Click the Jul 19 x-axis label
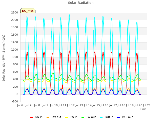Screen dimensions: 162x122 coord(130,105)
